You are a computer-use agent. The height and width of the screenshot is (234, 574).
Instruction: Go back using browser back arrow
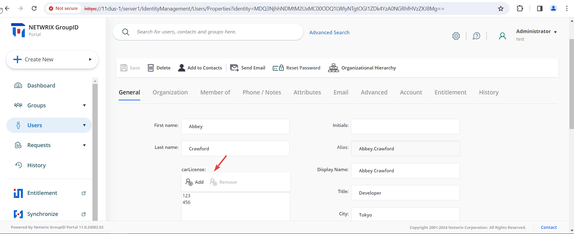(8, 8)
